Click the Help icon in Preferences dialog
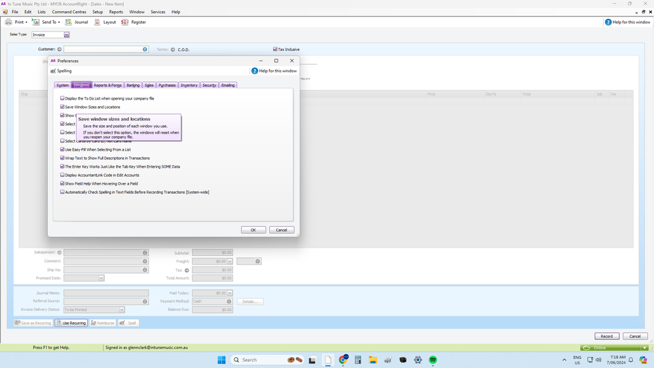This screenshot has width=654, height=368. [255, 71]
